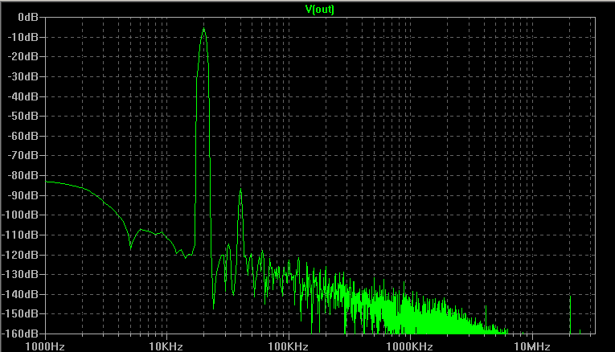Click the tip of the tallest spectral peak
The image size is (615, 352).
point(204,28)
